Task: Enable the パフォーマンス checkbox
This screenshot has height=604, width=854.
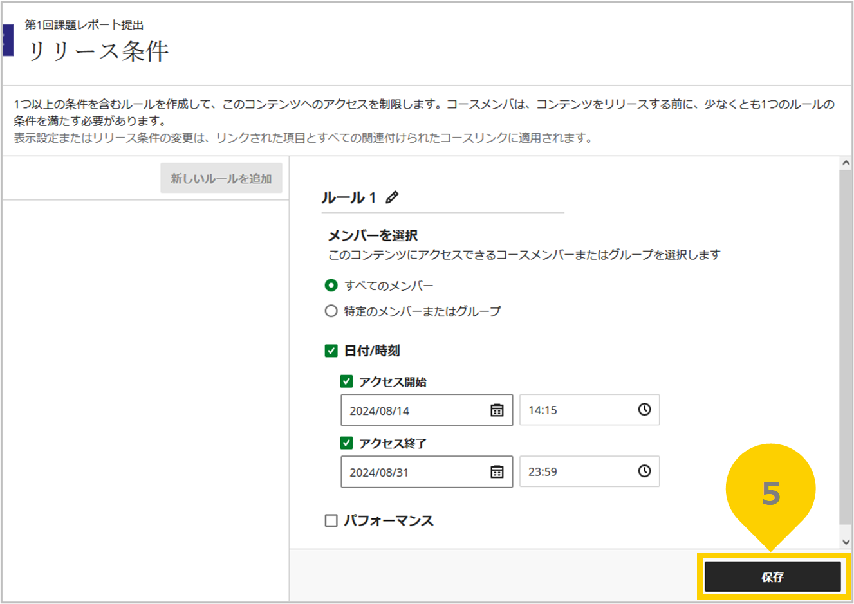Action: point(331,520)
